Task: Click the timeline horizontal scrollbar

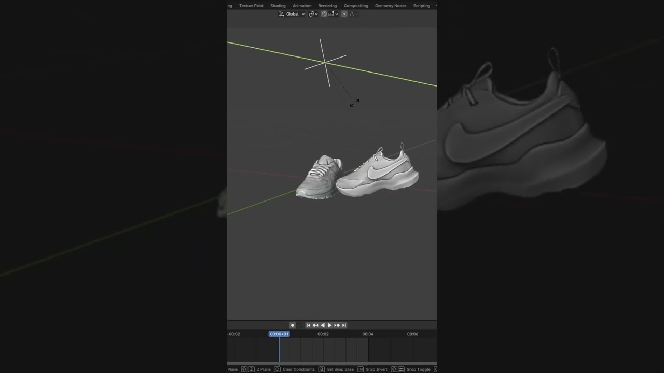Action: [x=332, y=364]
